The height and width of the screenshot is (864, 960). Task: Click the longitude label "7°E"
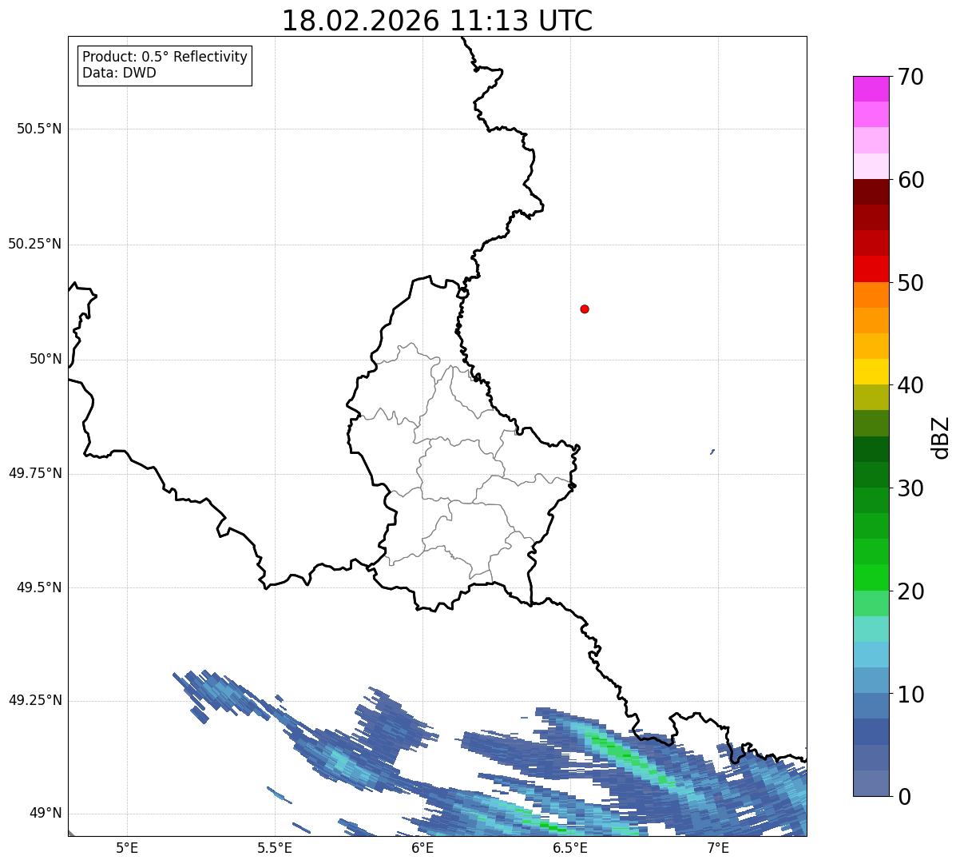tap(718, 848)
